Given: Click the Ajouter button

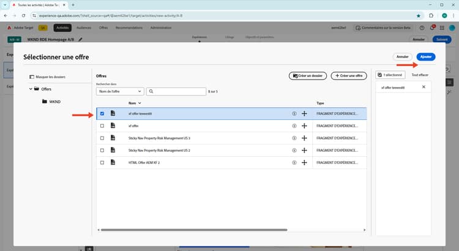Looking at the screenshot, I should 425,57.
